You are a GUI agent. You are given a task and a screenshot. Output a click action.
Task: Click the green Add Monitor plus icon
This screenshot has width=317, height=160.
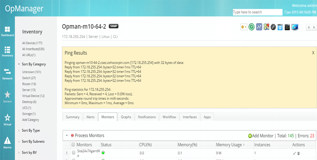coord(250,136)
